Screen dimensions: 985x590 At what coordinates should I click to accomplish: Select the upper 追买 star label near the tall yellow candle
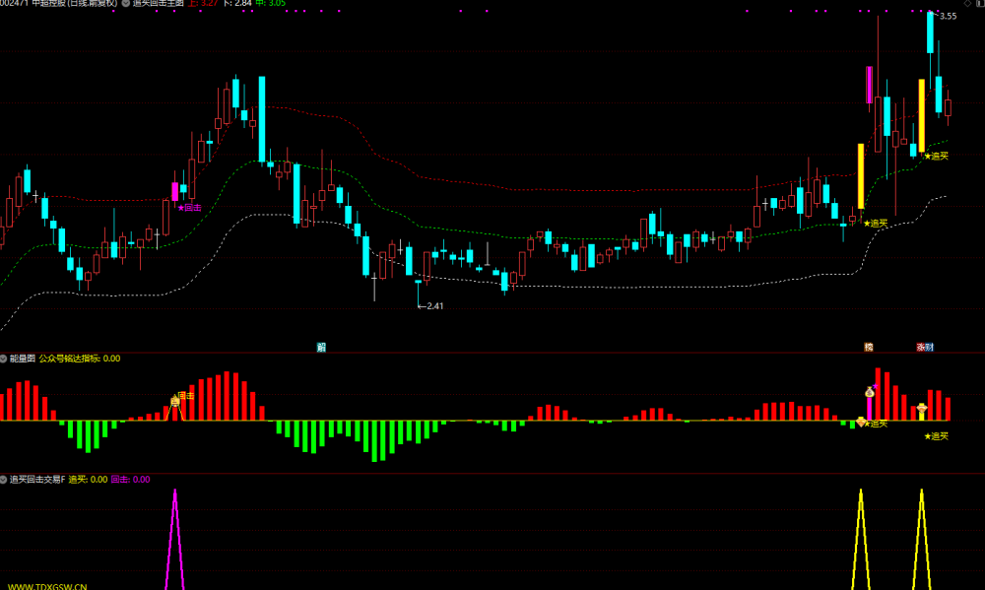937,156
